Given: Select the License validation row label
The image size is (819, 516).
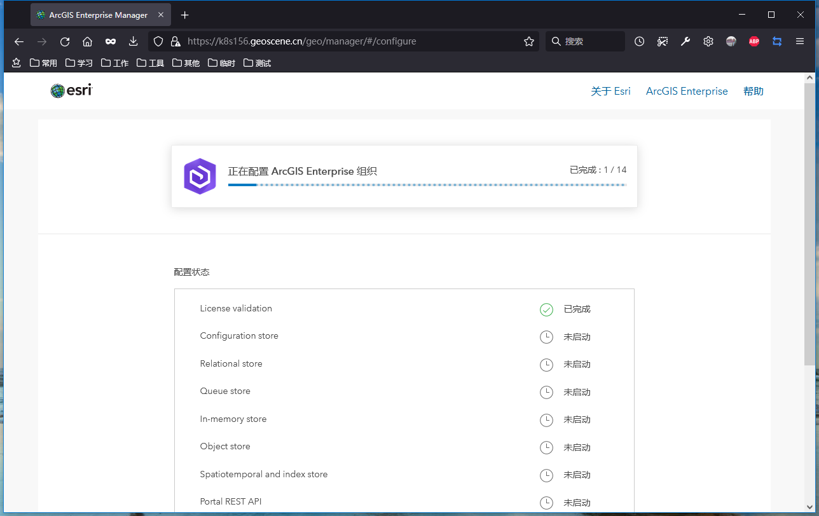Looking at the screenshot, I should (x=236, y=308).
